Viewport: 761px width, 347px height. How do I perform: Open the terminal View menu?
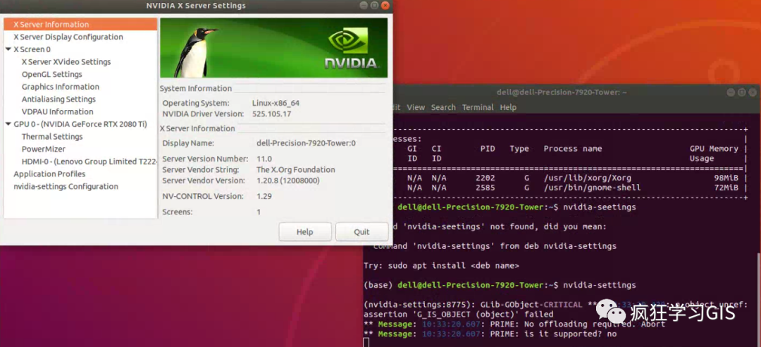(416, 107)
